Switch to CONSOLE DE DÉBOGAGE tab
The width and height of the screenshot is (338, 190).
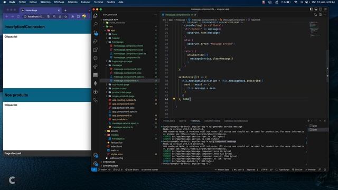(x=236, y=121)
